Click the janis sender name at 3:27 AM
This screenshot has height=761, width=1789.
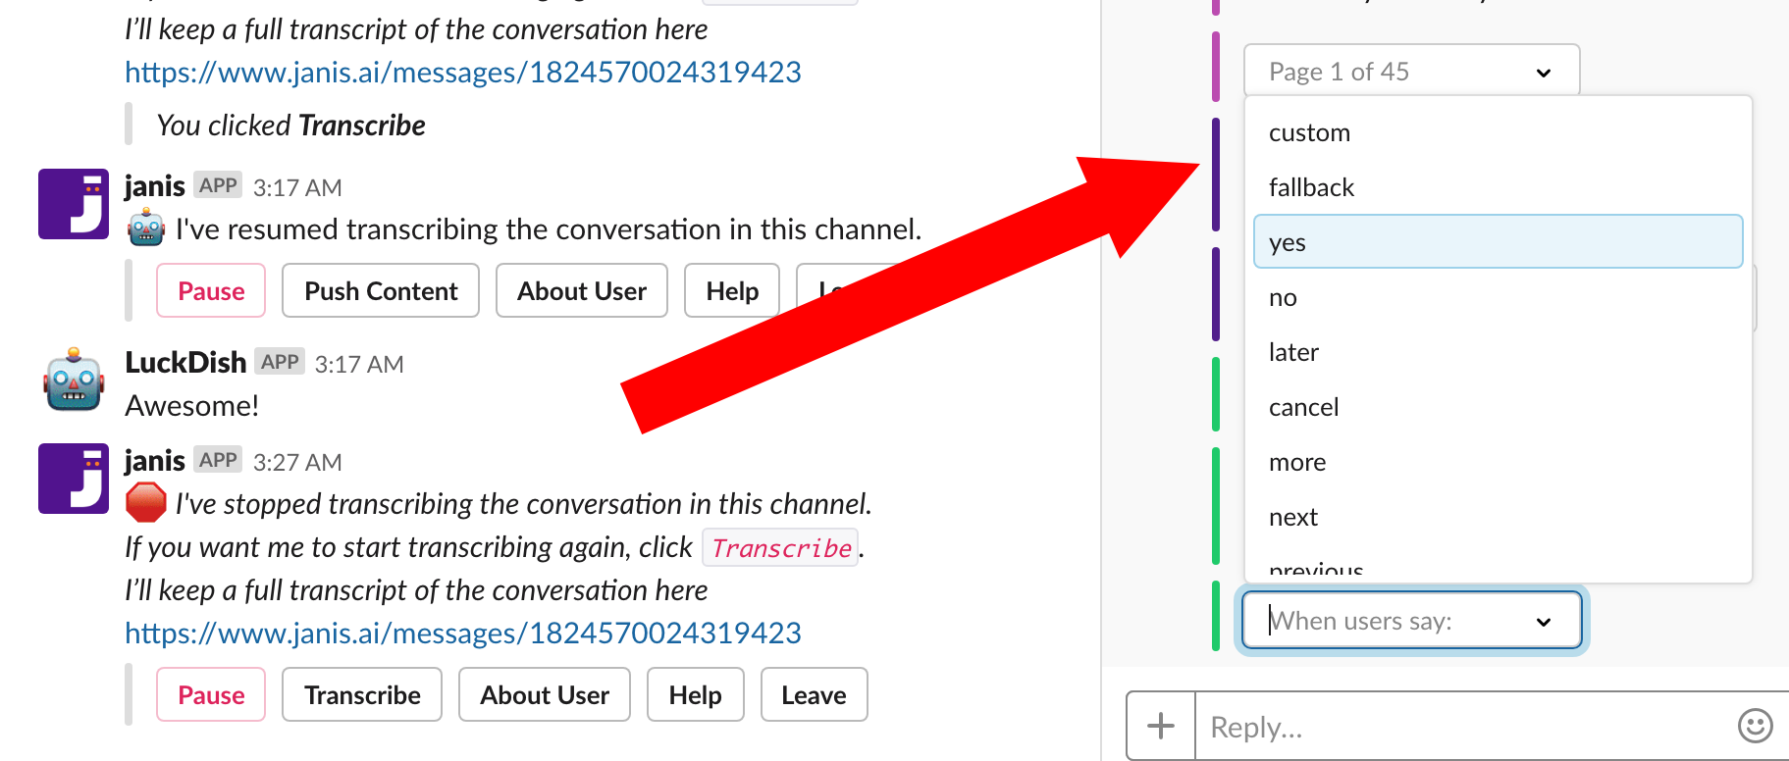(155, 460)
